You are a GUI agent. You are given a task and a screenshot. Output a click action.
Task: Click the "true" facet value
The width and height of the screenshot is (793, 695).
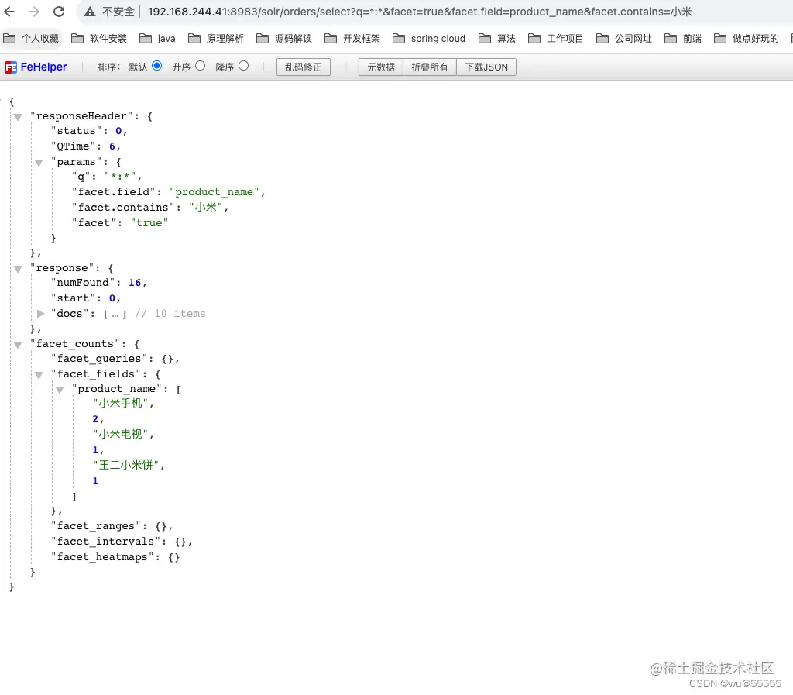point(149,223)
